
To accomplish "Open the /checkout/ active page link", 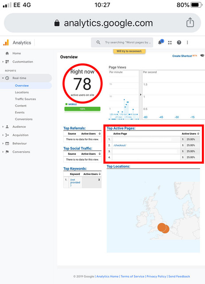I will [x=120, y=145].
